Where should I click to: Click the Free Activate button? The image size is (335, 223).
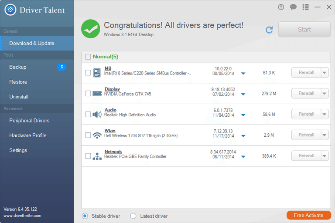tap(309, 215)
